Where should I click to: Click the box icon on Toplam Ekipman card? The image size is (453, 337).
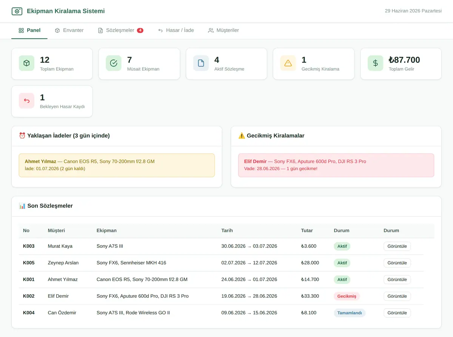point(26,63)
